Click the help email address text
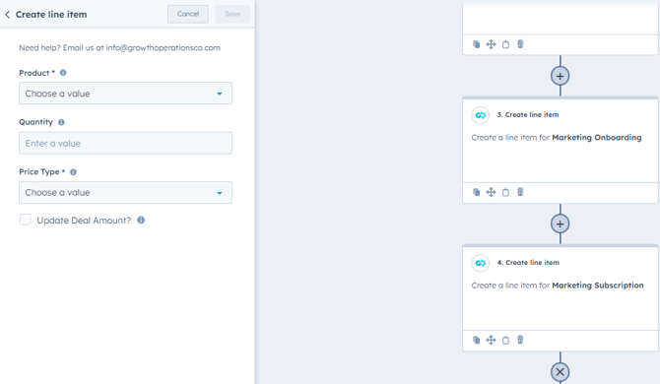Image resolution: width=660 pixels, height=384 pixels. (163, 47)
